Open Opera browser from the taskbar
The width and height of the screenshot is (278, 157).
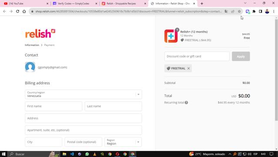click(x=117, y=154)
